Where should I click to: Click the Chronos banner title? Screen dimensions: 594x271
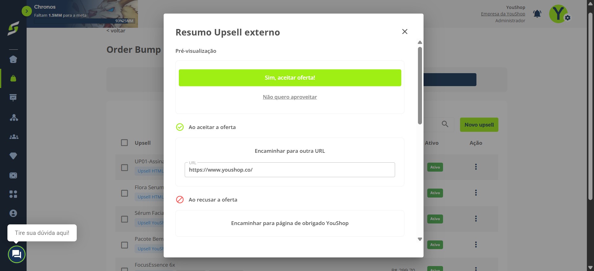45,7
